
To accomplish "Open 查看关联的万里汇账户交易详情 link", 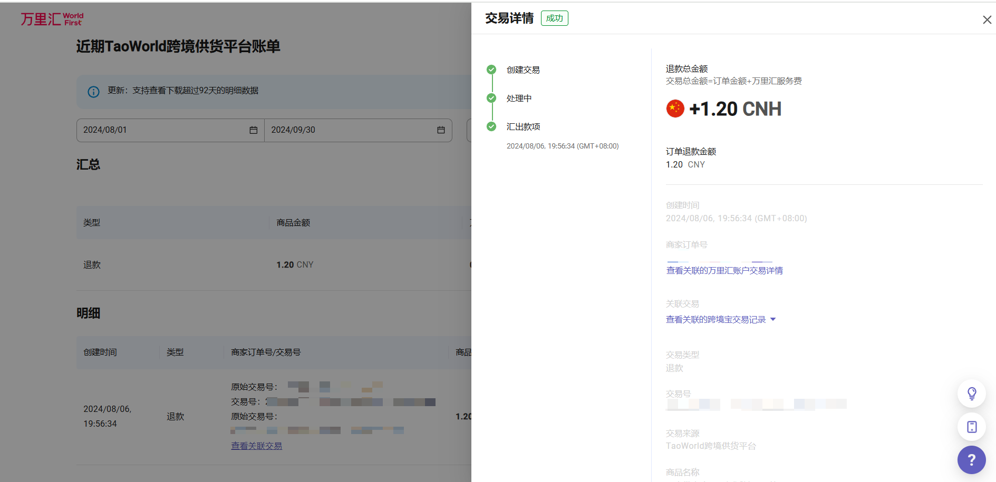I will (x=724, y=271).
